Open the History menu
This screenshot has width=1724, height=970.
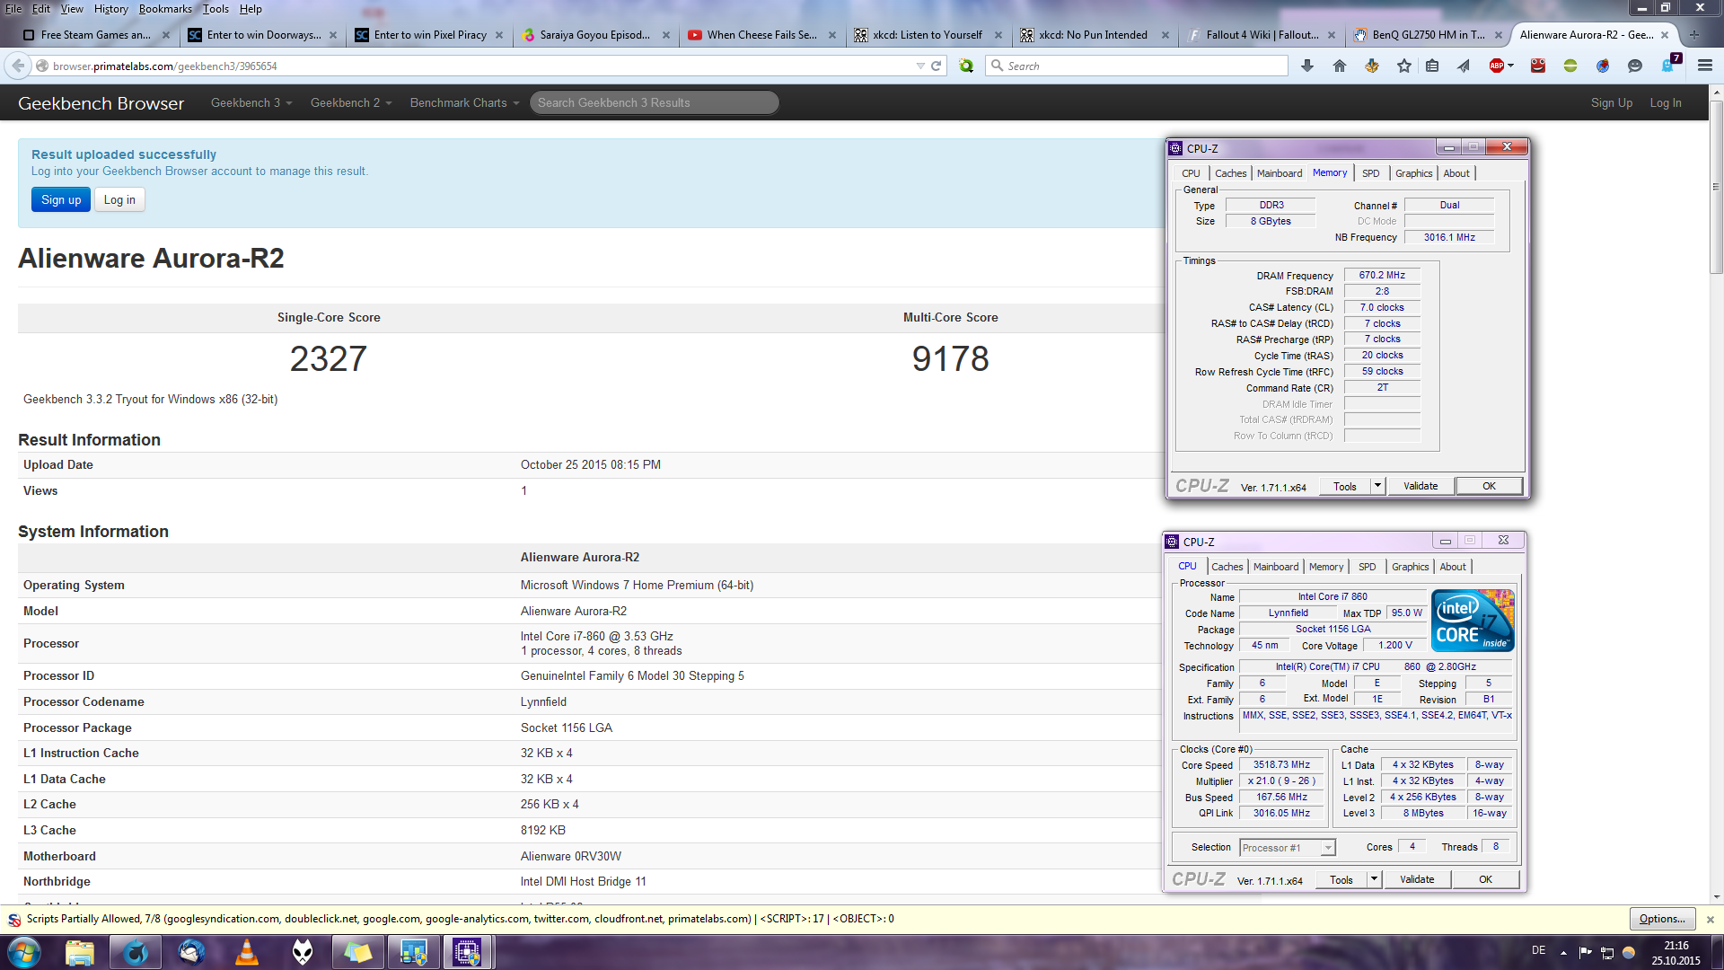(110, 9)
